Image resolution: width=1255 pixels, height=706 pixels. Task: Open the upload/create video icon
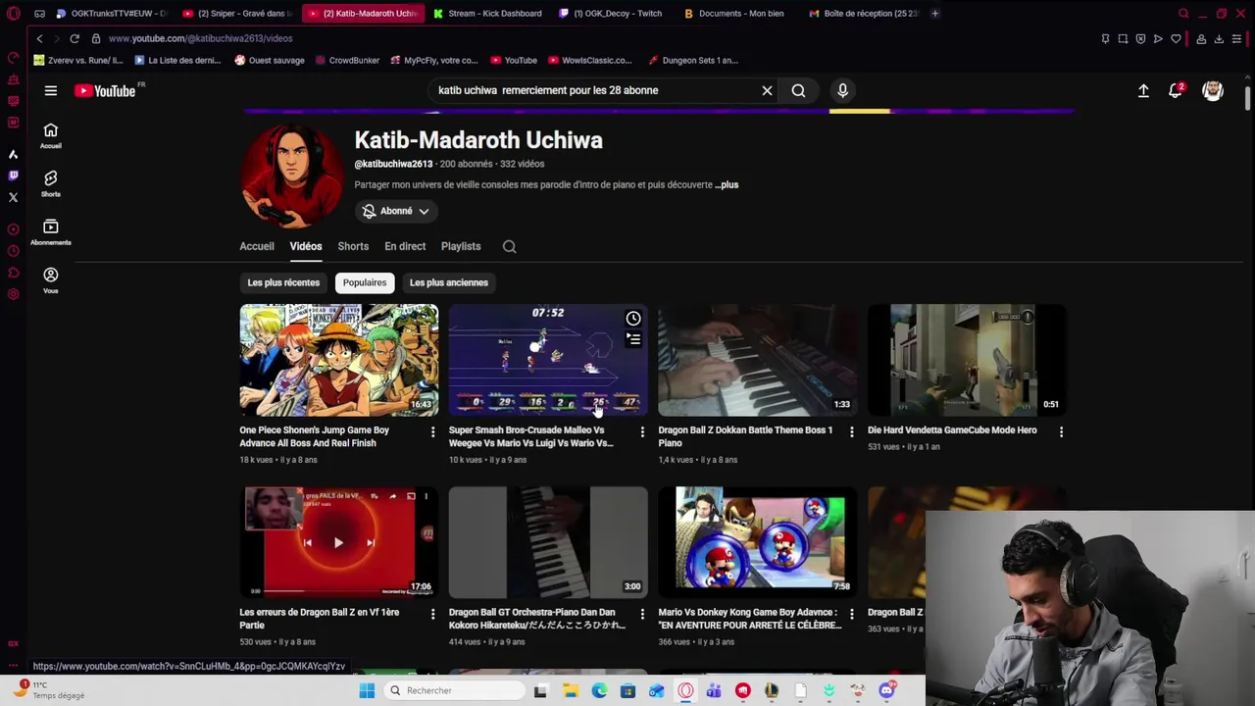tap(1143, 90)
